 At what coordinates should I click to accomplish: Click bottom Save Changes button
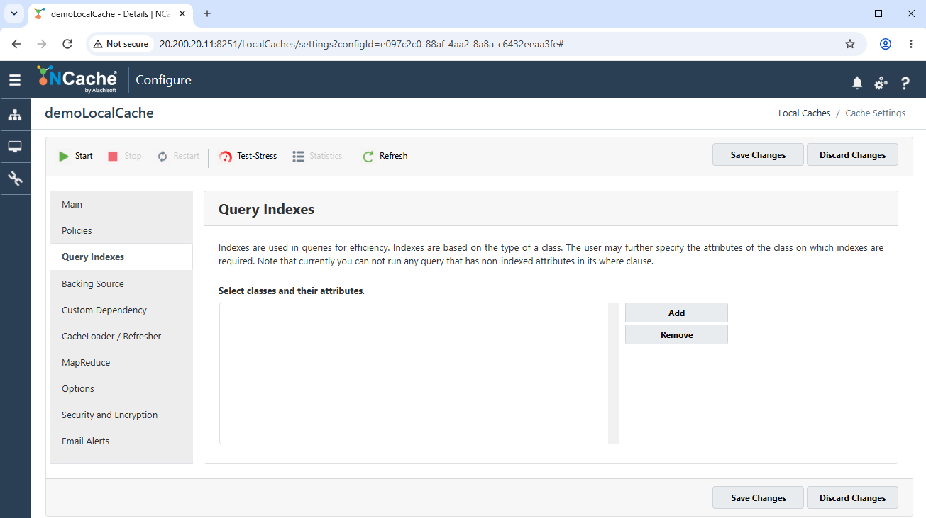point(758,498)
